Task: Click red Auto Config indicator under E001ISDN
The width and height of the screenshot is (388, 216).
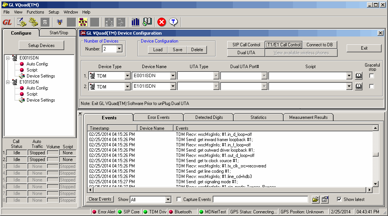Action: point(22,64)
